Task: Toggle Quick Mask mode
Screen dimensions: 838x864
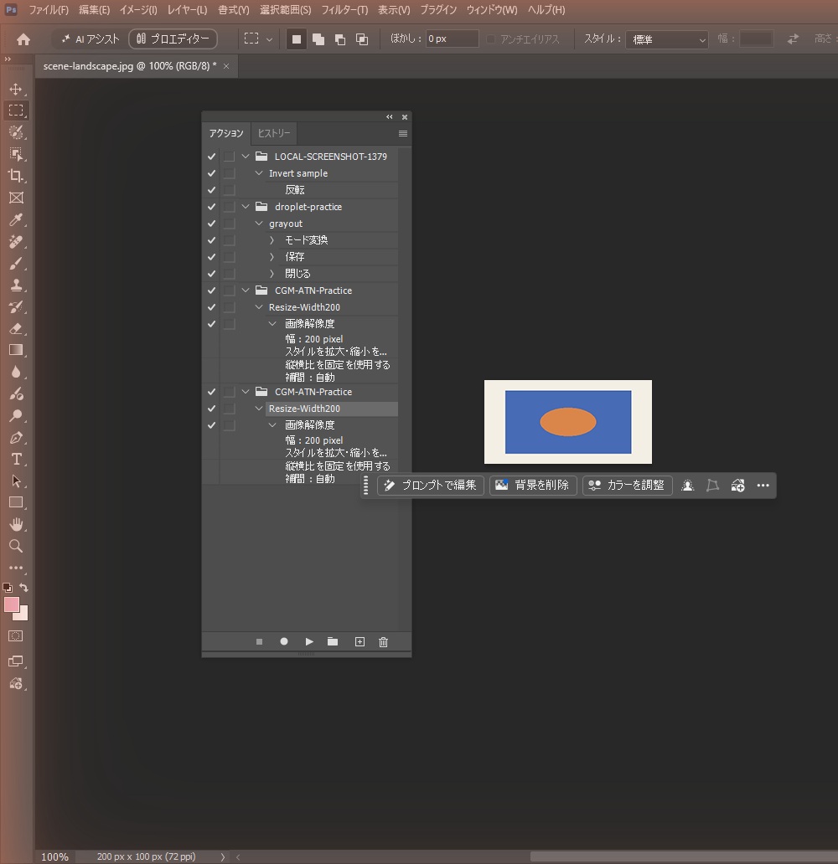Action: tap(16, 636)
